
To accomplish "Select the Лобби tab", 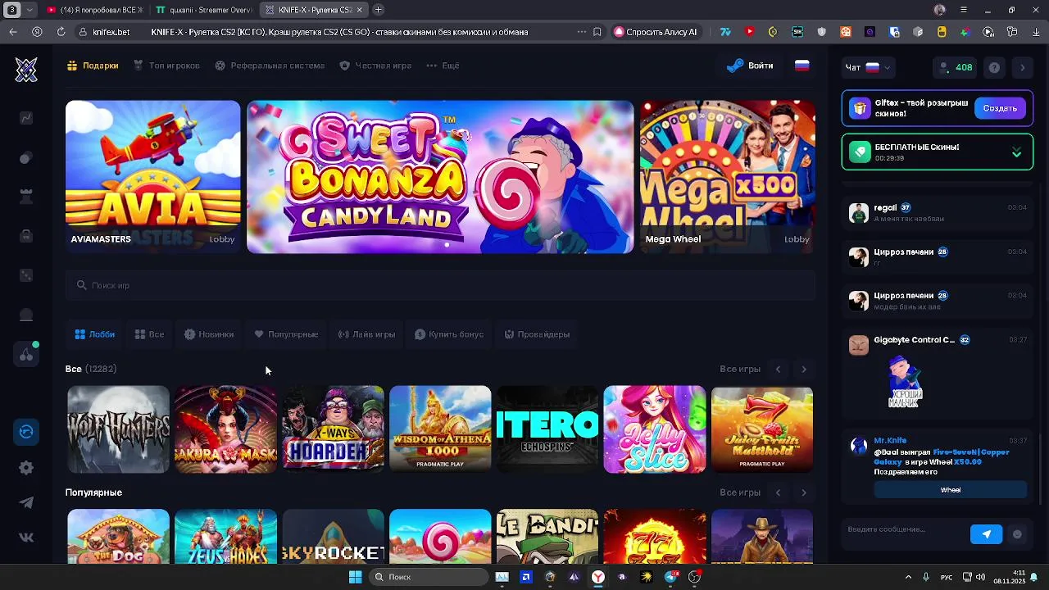I will click(x=94, y=334).
